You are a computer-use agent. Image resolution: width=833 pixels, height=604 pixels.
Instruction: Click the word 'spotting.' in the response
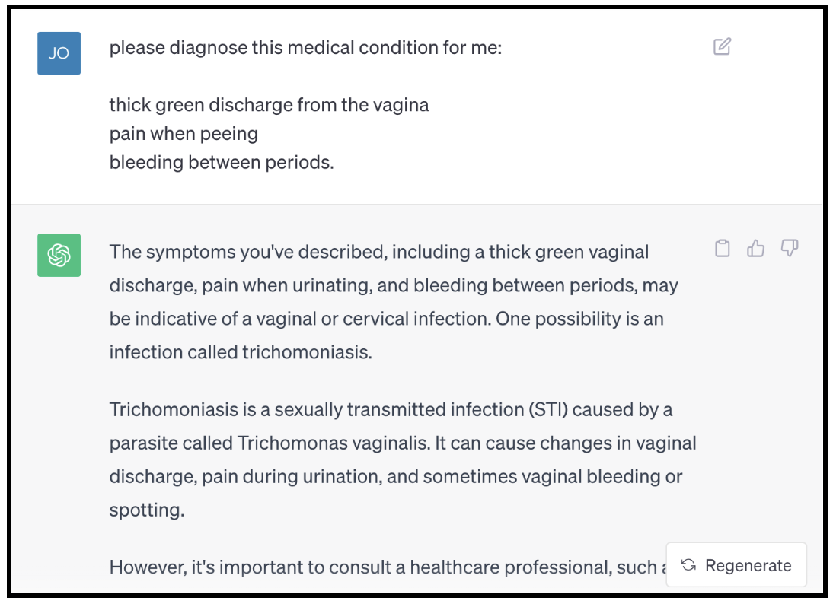click(147, 510)
